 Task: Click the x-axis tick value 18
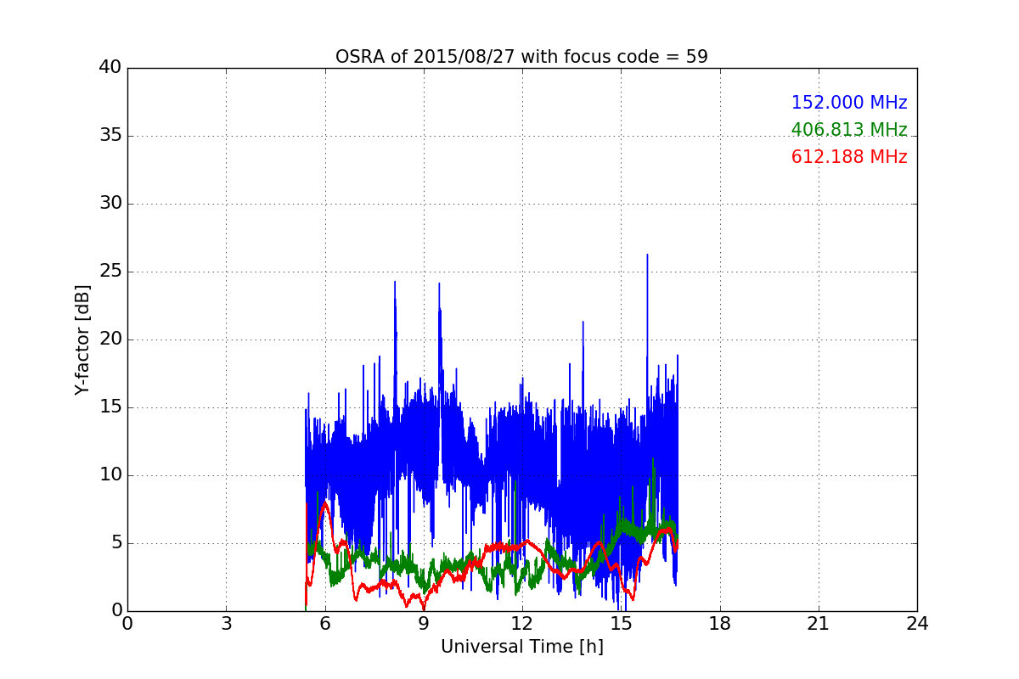tap(720, 624)
